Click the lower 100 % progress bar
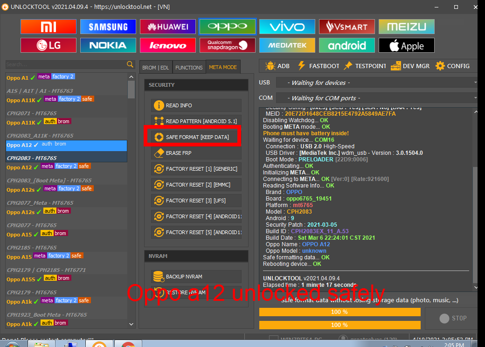This screenshot has width=485, height=347. pos(339,325)
